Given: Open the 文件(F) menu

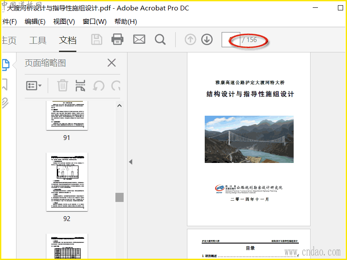Looking at the screenshot, I should pyautogui.click(x=9, y=22).
